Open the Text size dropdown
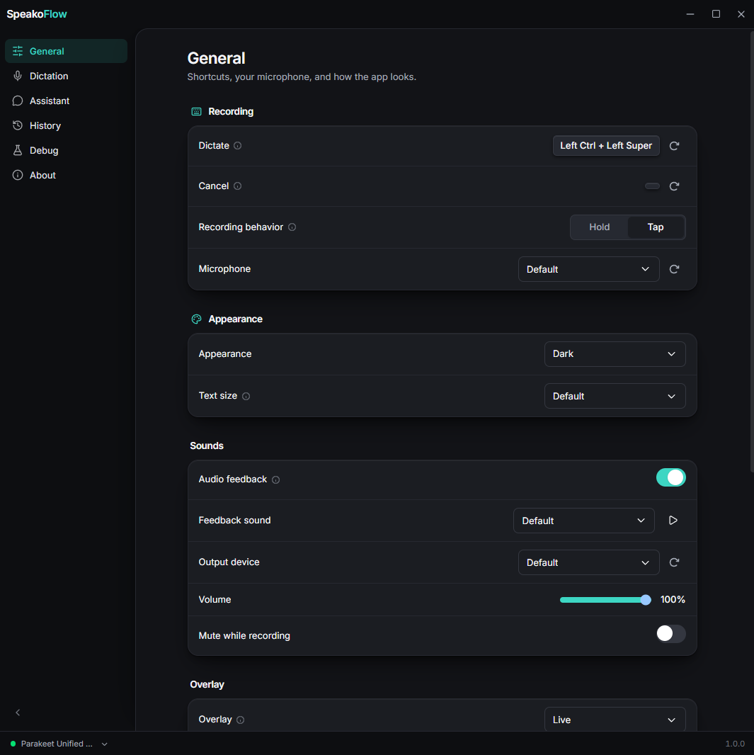754x755 pixels. coord(615,397)
